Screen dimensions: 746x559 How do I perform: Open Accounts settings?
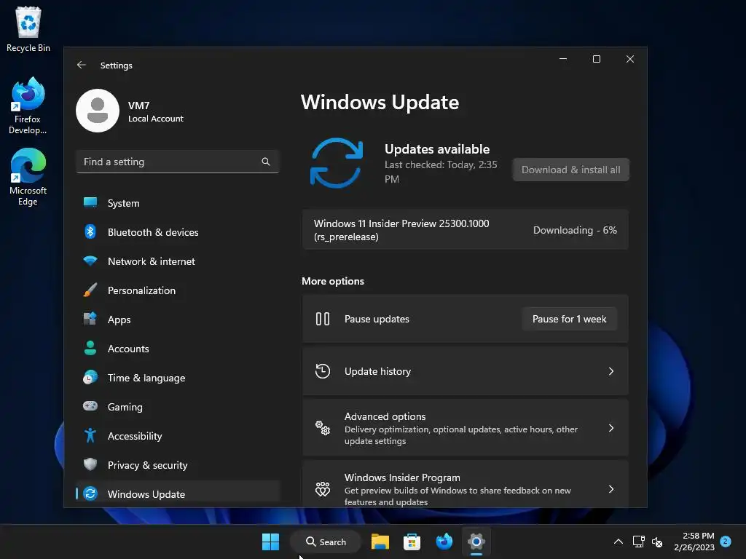tap(178, 349)
